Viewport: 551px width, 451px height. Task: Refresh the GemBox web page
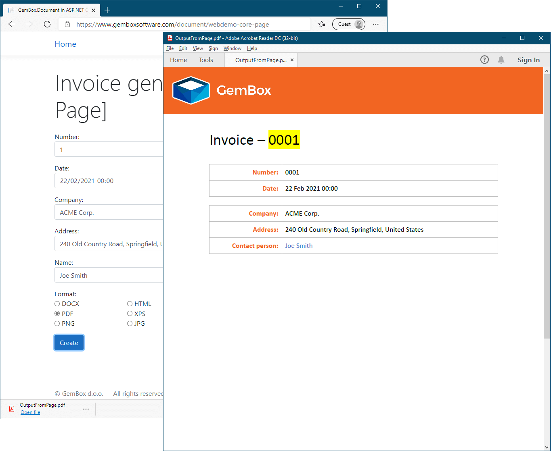[x=47, y=24]
